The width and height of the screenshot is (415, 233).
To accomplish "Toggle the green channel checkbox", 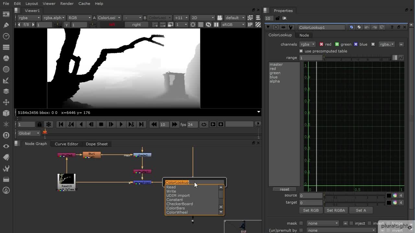I will click(337, 44).
